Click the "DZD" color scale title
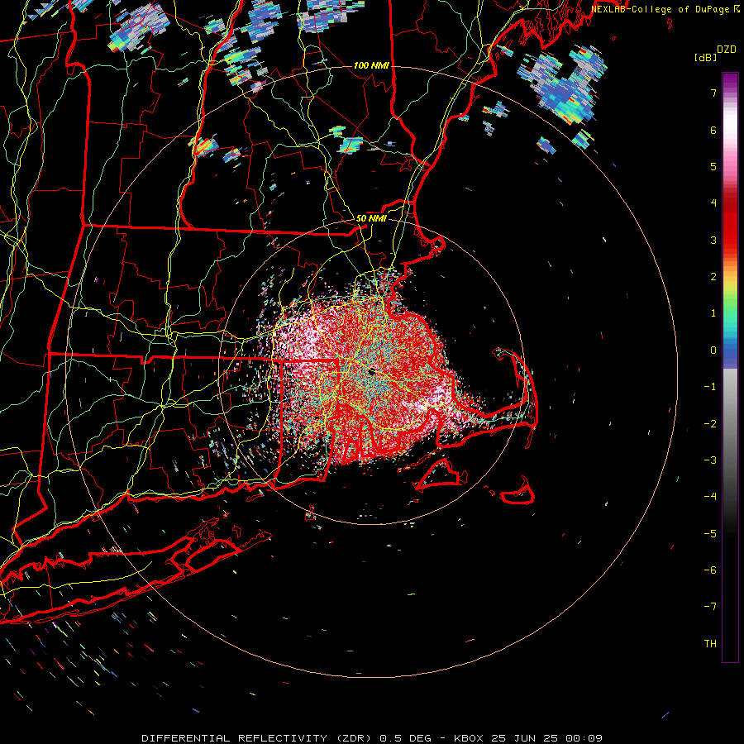 pyautogui.click(x=726, y=50)
